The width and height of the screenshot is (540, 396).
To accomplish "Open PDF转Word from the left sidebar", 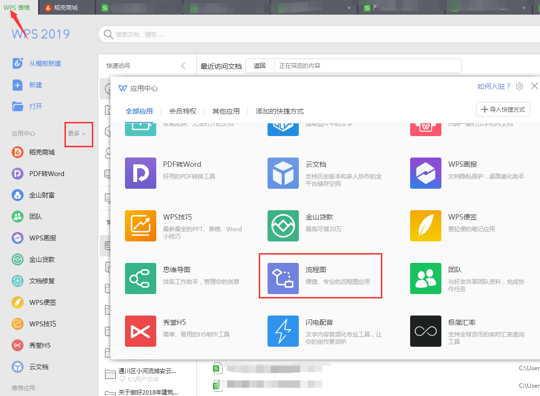I will point(38,174).
